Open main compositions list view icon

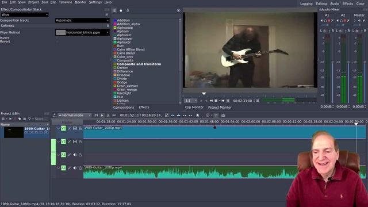tap(114, 10)
